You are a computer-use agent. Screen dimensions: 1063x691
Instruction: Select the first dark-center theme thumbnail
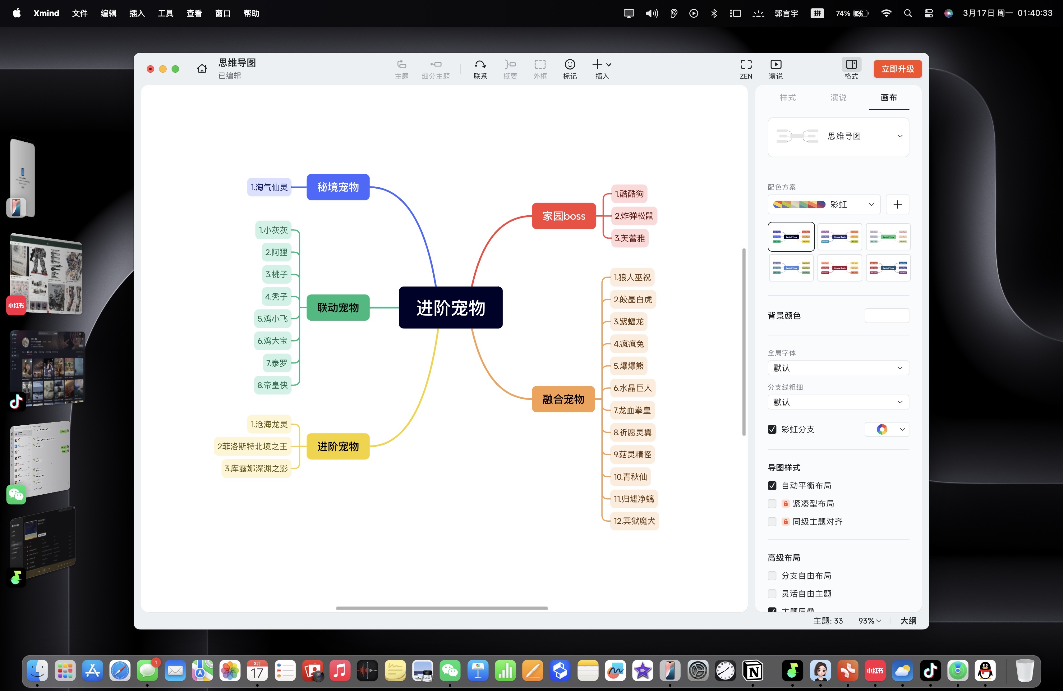point(791,236)
